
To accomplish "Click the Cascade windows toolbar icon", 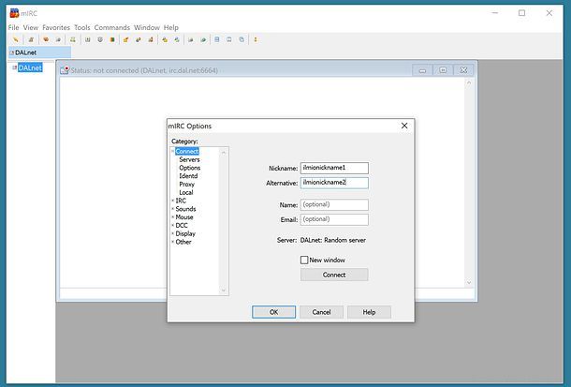I will point(241,40).
